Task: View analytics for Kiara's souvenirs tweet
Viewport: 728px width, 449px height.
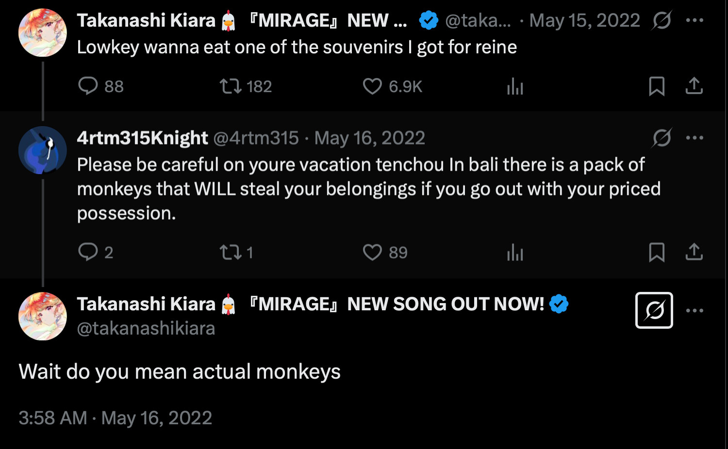Action: point(515,87)
